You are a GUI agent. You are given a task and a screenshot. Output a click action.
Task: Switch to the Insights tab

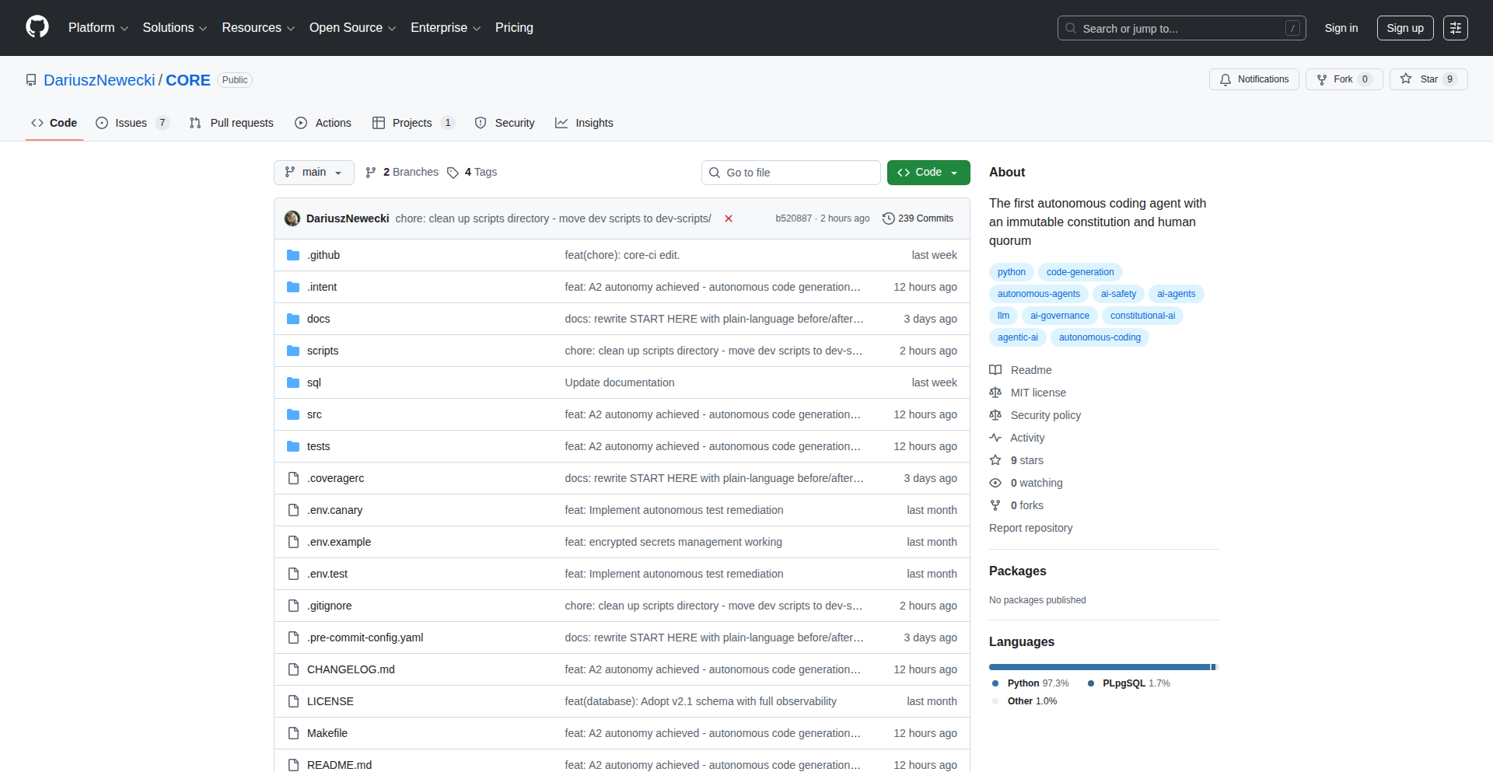pyautogui.click(x=584, y=123)
